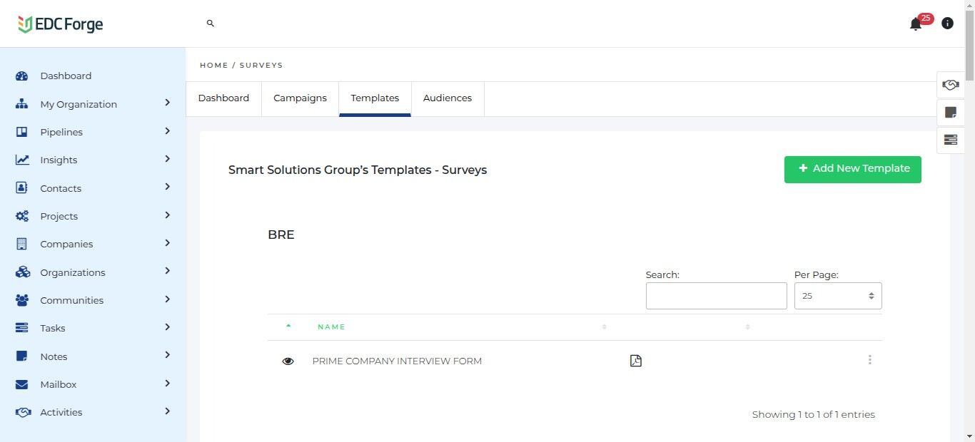Preview Prime Company Interview Form via eye icon
The width and height of the screenshot is (975, 442).
point(288,361)
